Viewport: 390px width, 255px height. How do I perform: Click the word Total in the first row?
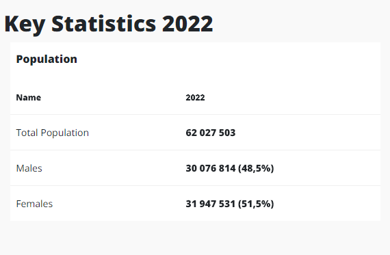[x=27, y=133]
